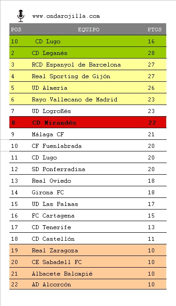
Task: Select RCD Espanyol de Barcelona row
Action: tap(88, 64)
